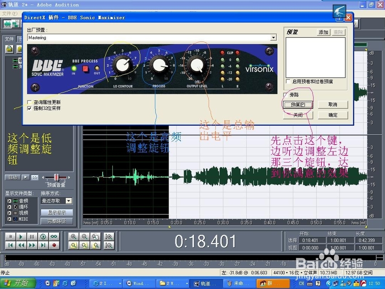Click the OUTPUT LEVEL knob
Viewport: 385px width, 289px height.
[x=196, y=66]
